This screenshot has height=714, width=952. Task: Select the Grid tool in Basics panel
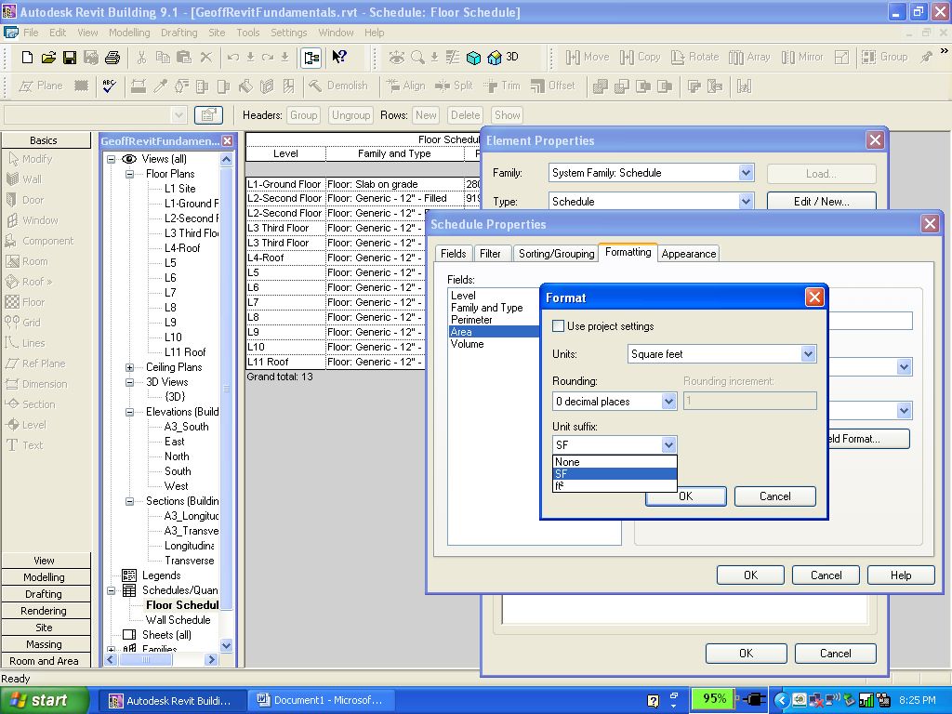pos(22,323)
